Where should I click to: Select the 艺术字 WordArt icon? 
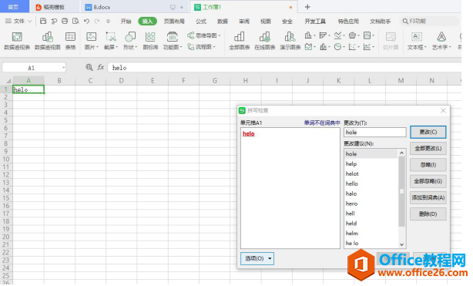click(441, 41)
